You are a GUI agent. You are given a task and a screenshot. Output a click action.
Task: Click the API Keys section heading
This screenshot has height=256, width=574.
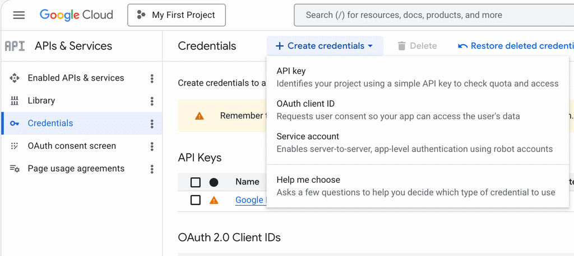coord(200,158)
